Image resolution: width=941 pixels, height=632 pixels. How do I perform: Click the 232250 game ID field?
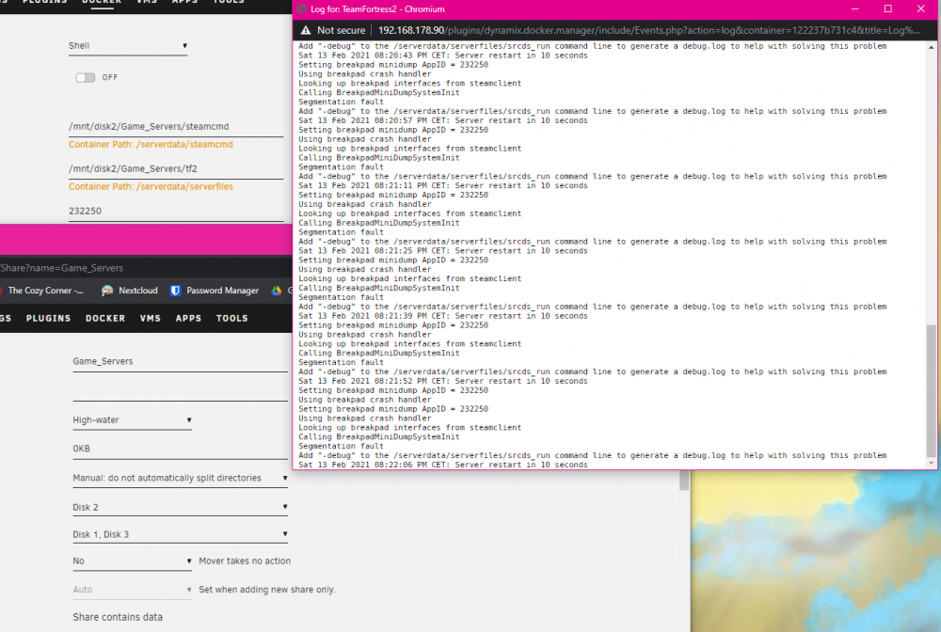[176, 211]
